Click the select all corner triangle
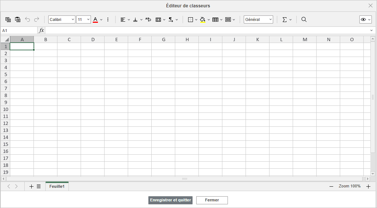The width and height of the screenshot is (377, 208). (x=5, y=39)
